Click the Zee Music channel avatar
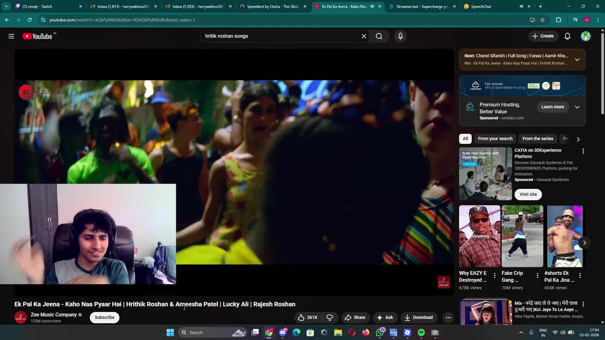The height and width of the screenshot is (340, 605). (x=20, y=317)
